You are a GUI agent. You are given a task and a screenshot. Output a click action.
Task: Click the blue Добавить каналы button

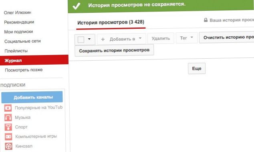32,97
